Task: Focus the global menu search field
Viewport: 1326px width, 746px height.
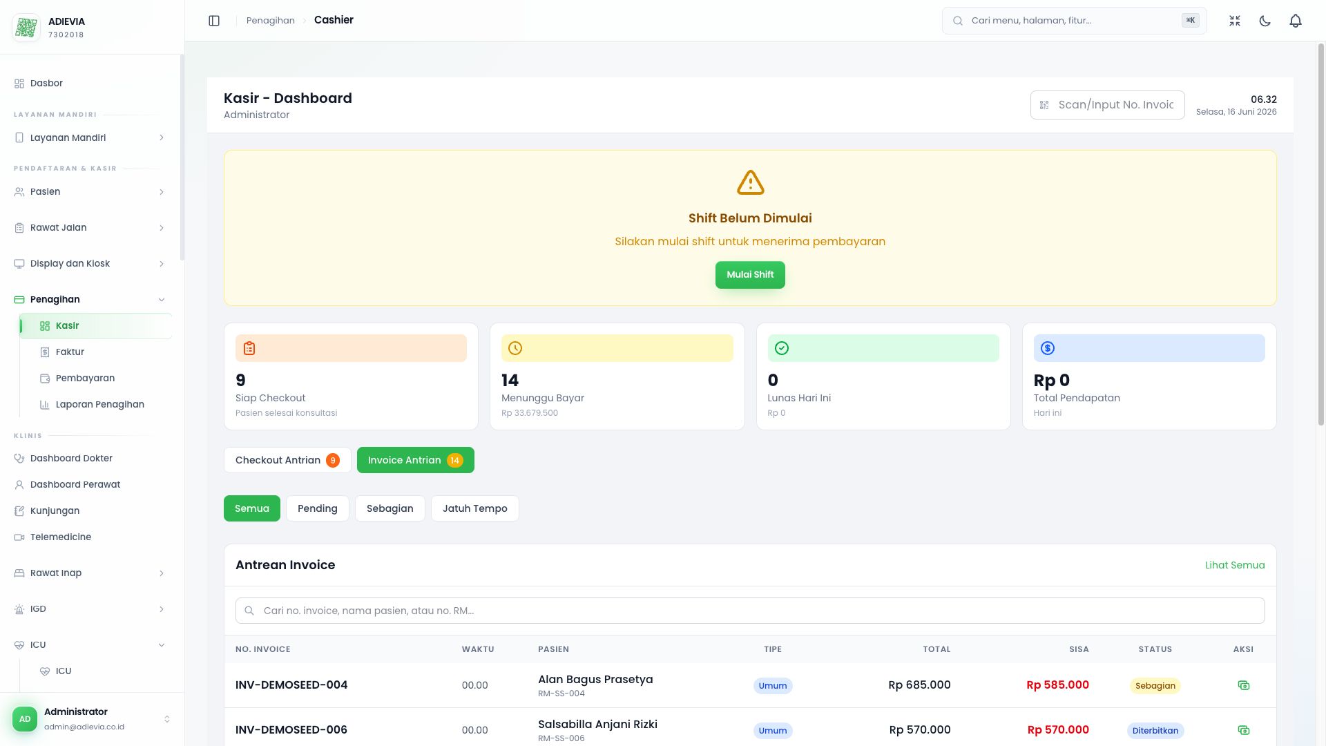Action: pyautogui.click(x=1074, y=21)
